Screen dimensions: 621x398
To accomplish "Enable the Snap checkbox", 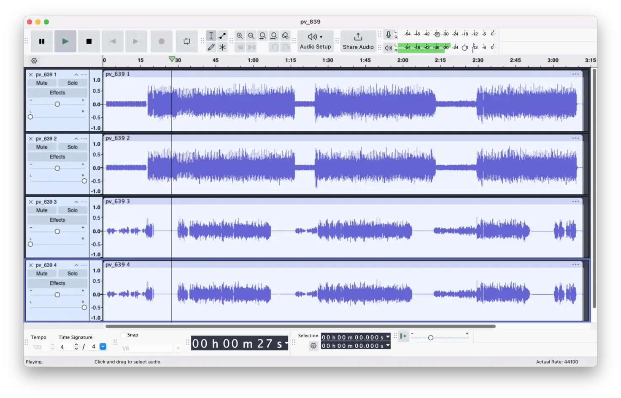I will click(x=123, y=334).
